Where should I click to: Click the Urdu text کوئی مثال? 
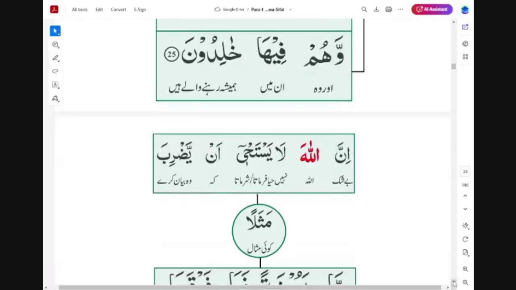pyautogui.click(x=260, y=249)
